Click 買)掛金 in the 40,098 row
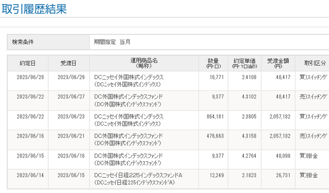The image size is (329, 193). click(x=308, y=156)
